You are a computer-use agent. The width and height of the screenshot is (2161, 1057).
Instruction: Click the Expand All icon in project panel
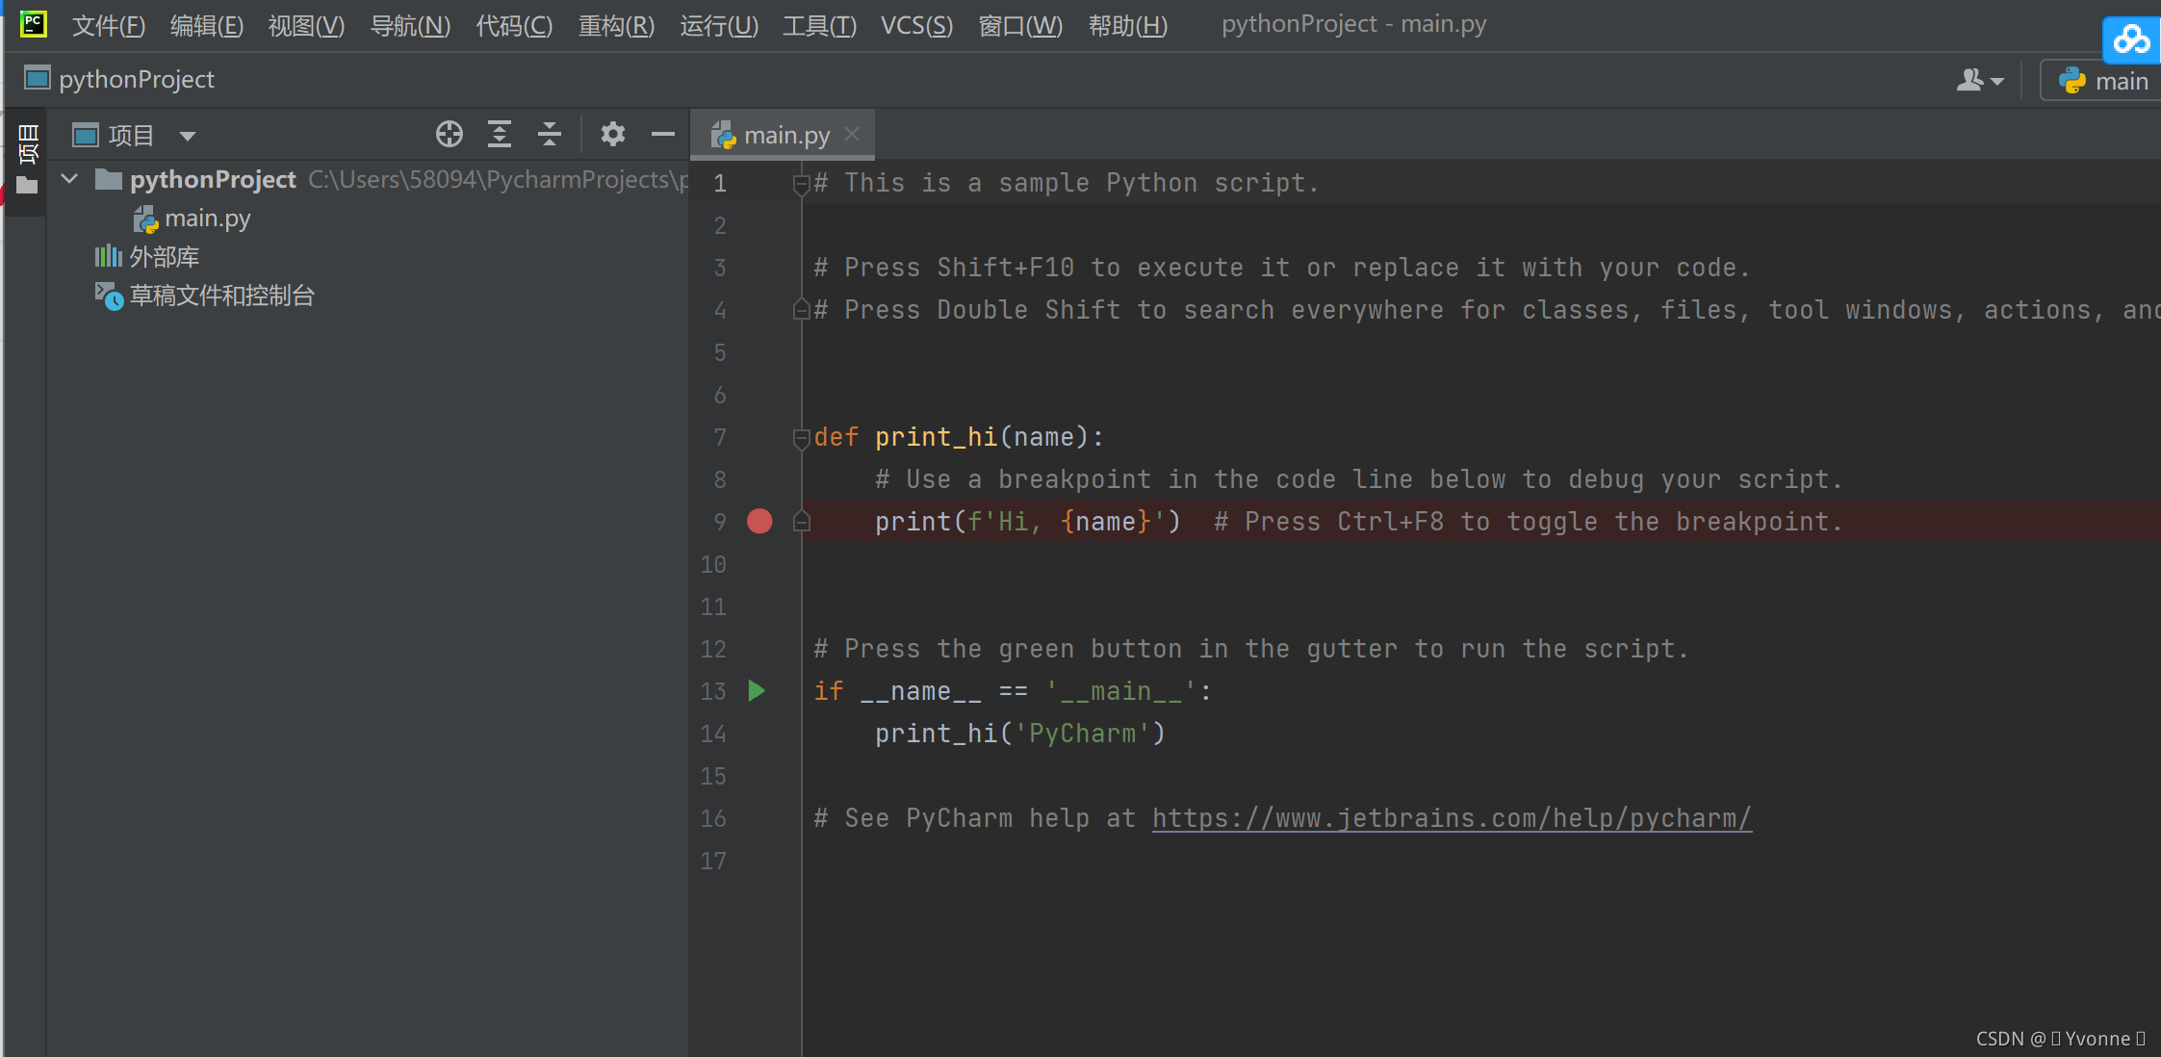499,134
